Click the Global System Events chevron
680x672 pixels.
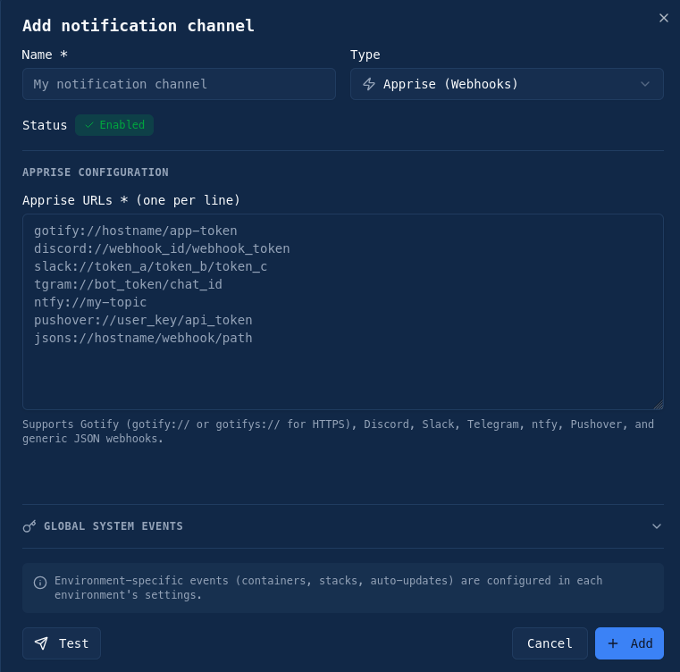657,526
